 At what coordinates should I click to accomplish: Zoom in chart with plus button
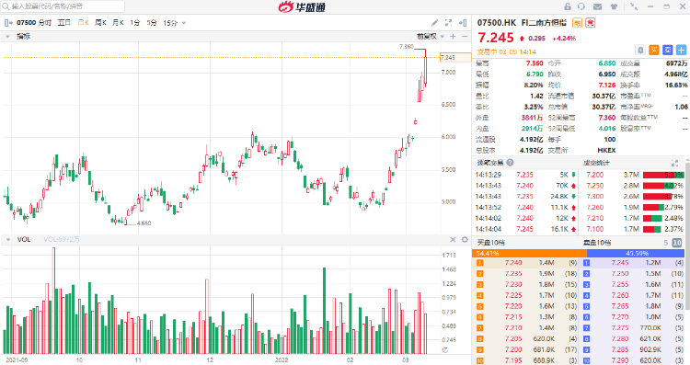click(453, 37)
